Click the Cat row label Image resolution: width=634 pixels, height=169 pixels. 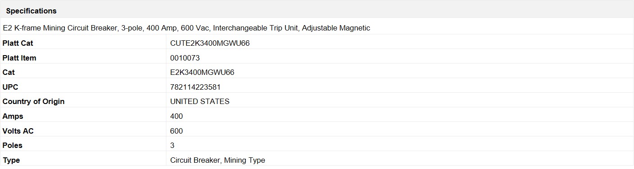[x=9, y=72]
